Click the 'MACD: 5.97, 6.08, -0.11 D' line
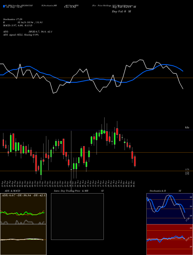The image size is (193, 255). click(x=17, y=25)
